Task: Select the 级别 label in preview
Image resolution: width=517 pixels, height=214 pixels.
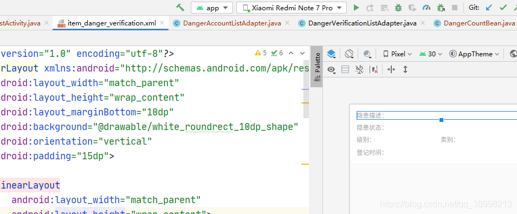Action: point(364,140)
